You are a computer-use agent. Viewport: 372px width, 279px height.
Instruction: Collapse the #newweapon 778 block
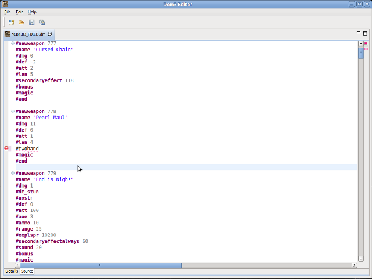pos(13,111)
